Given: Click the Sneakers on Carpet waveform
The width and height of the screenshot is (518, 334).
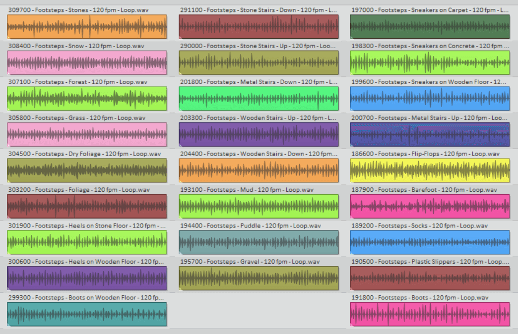Looking at the screenshot, I should click(430, 27).
